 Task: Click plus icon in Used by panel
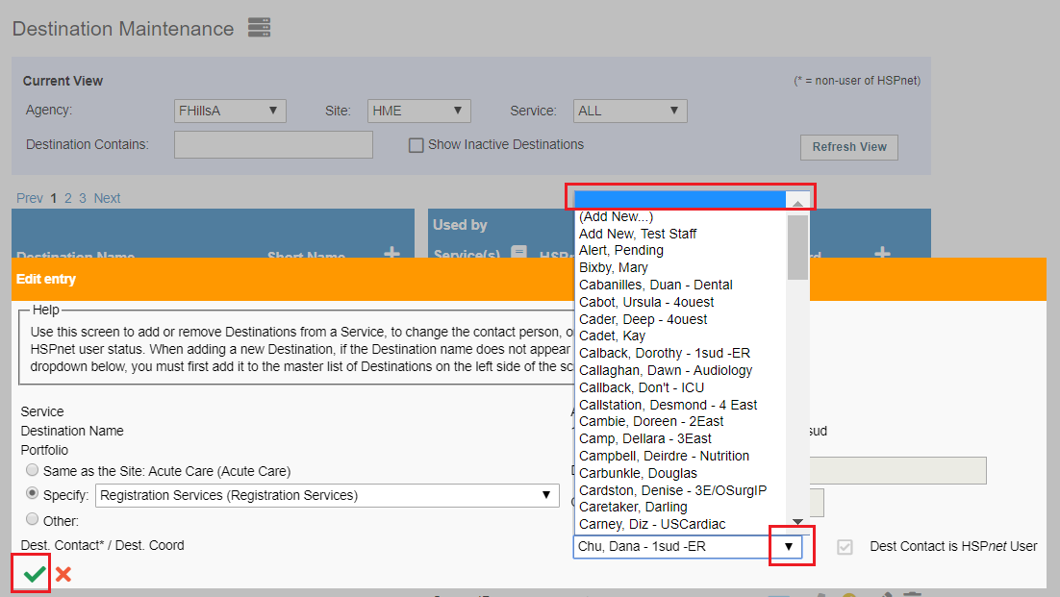[x=882, y=253]
